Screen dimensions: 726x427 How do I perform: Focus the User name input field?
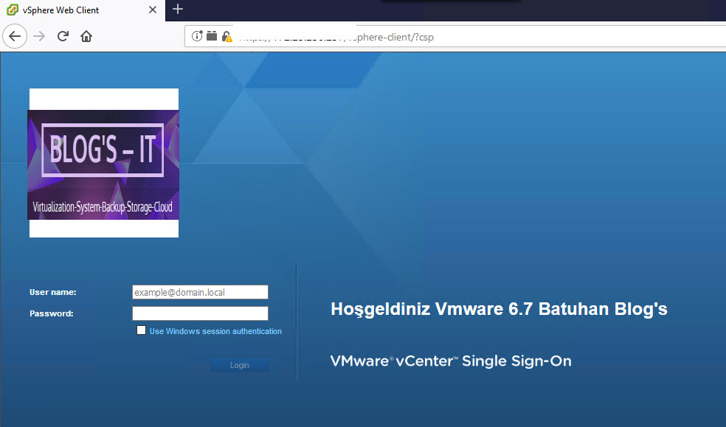(x=200, y=292)
